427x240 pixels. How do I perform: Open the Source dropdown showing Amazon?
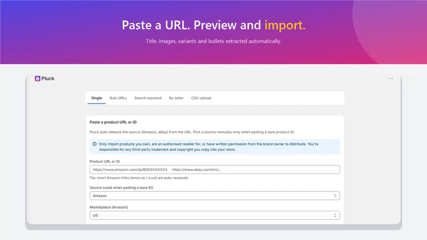pyautogui.click(x=215, y=196)
